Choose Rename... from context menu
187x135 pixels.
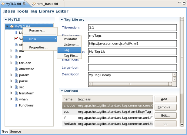[x=40, y=31]
